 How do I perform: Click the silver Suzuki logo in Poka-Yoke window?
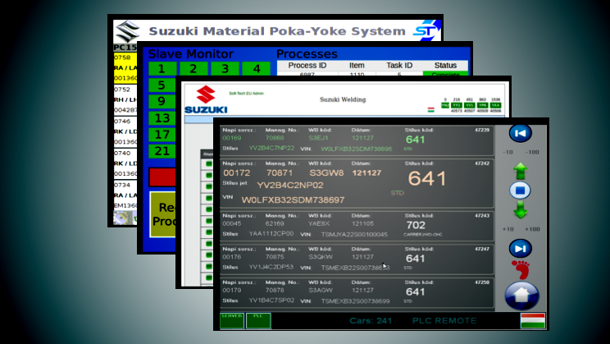pos(127,31)
